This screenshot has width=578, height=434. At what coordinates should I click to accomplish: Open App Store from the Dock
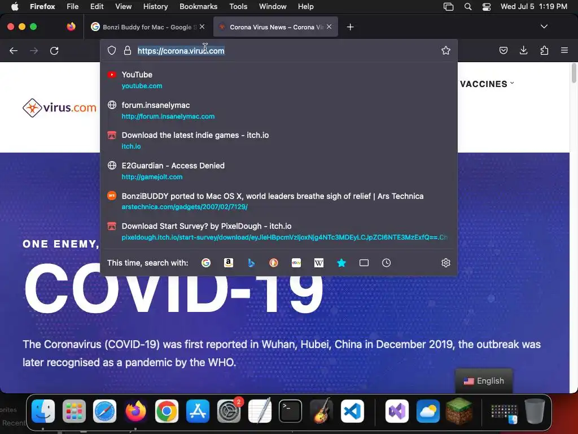point(198,411)
